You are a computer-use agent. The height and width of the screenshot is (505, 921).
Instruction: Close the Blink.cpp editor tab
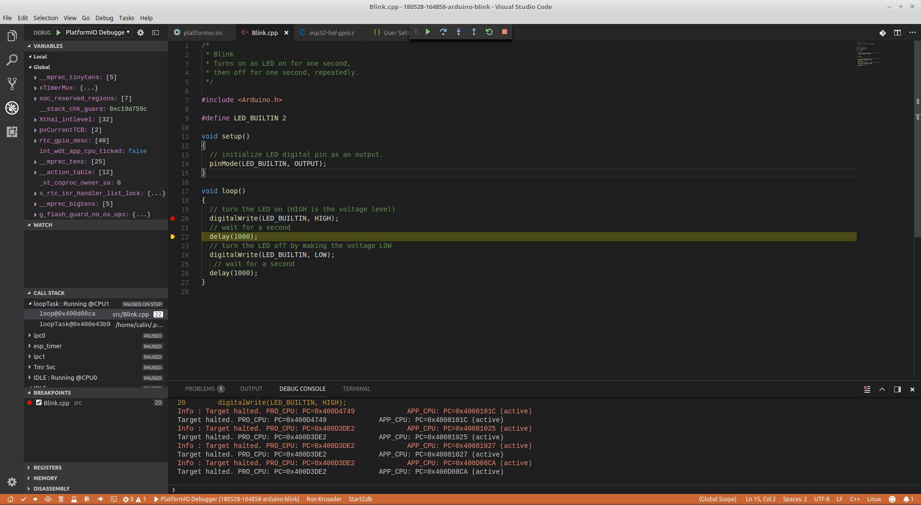(286, 33)
